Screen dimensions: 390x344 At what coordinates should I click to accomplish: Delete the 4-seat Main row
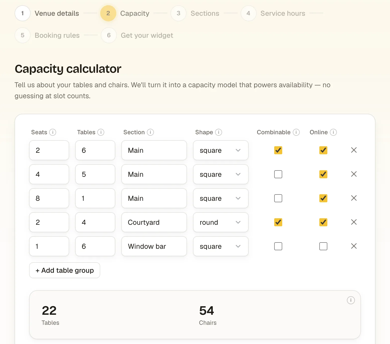pos(354,174)
